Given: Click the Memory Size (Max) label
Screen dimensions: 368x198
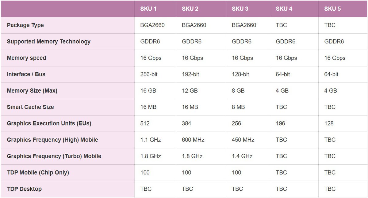Looking at the screenshot, I should 32,91.
